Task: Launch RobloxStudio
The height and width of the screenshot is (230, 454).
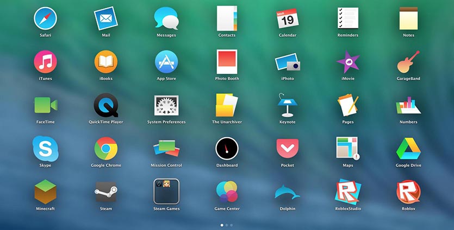Action: [x=348, y=192]
